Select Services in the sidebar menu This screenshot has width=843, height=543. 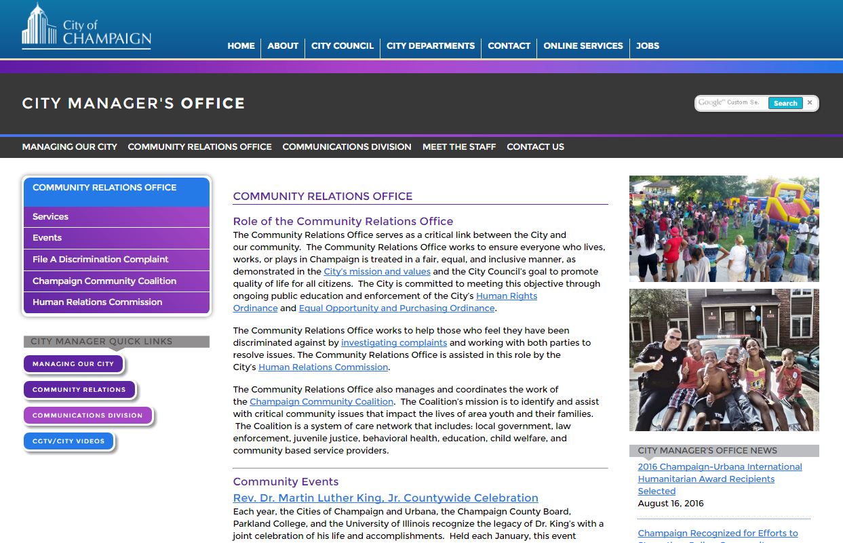click(50, 217)
